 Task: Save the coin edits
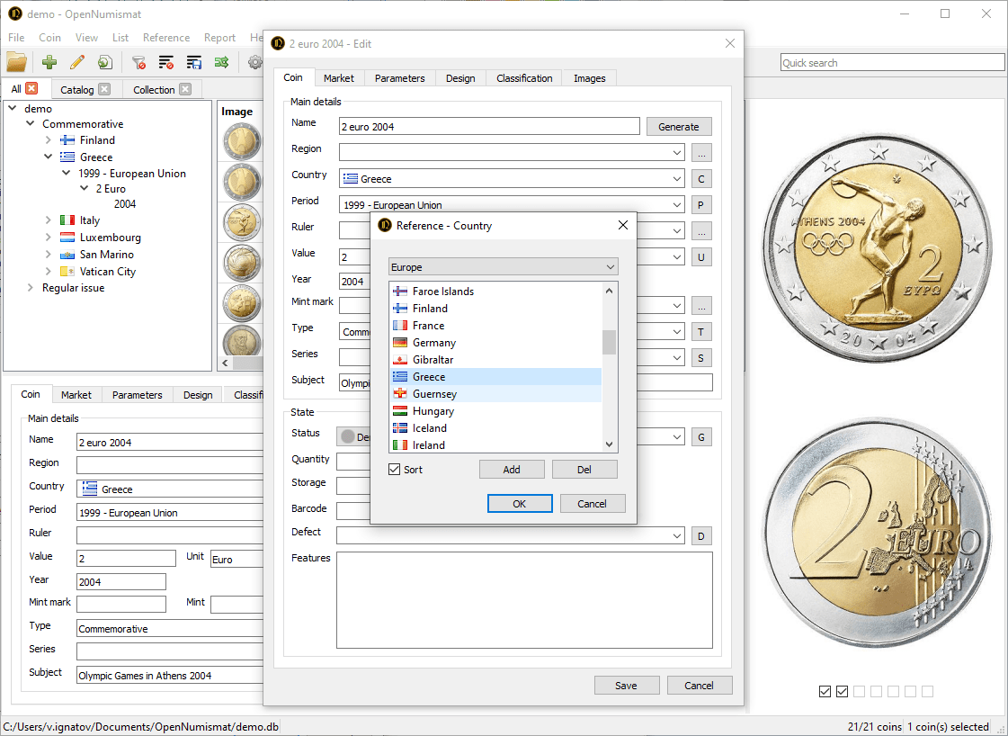click(x=627, y=685)
